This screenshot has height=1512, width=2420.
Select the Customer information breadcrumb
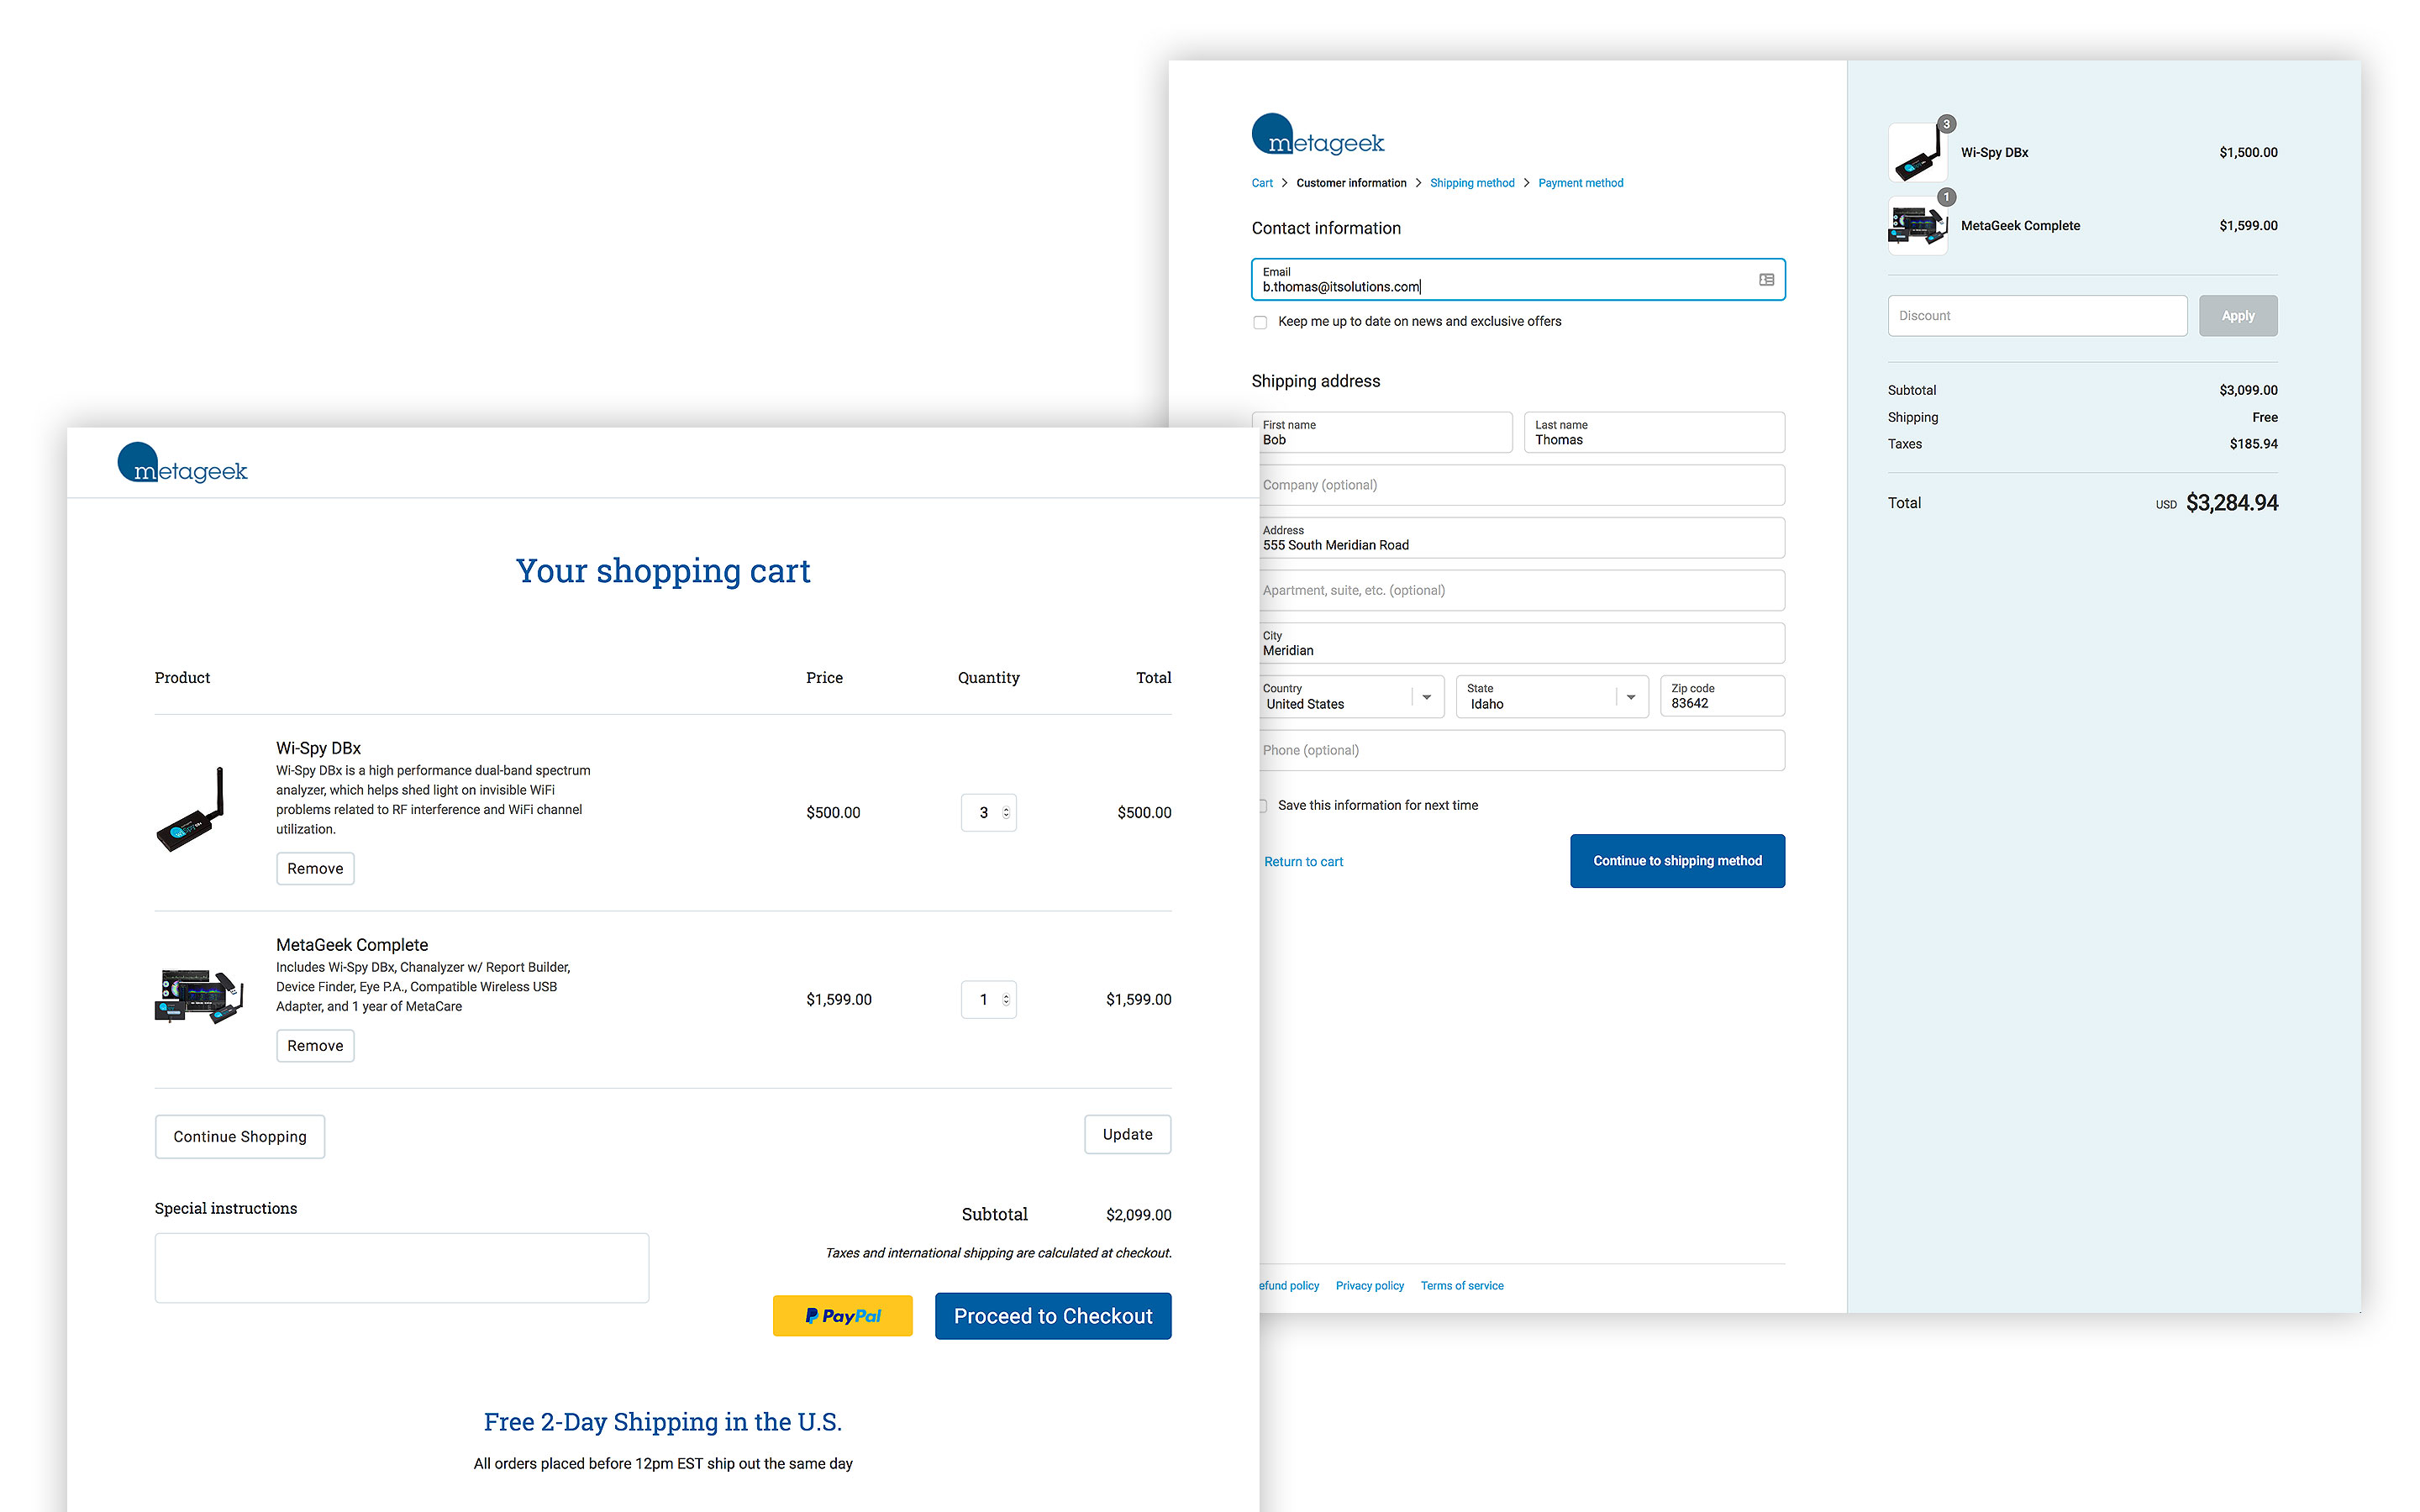click(1351, 183)
